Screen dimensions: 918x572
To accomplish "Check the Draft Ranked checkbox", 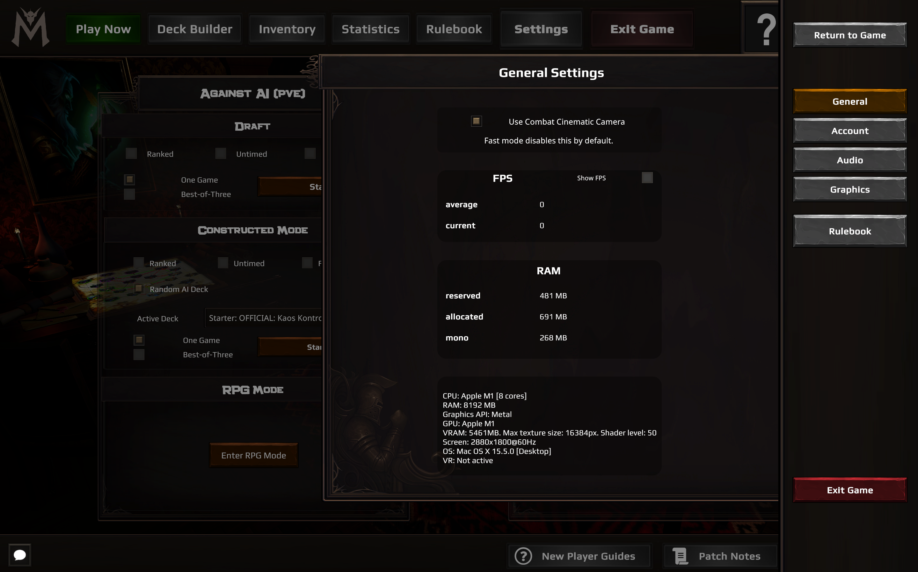I will (x=131, y=153).
